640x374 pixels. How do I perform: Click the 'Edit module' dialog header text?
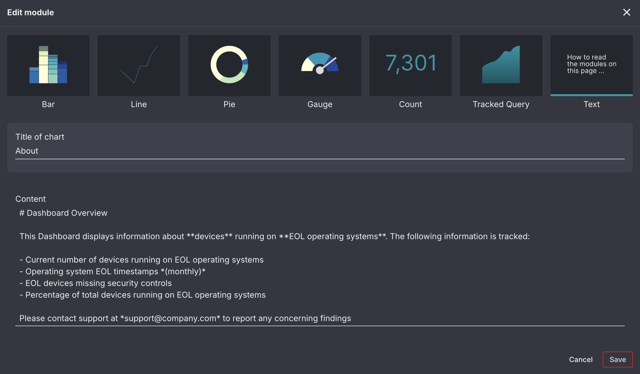(31, 12)
